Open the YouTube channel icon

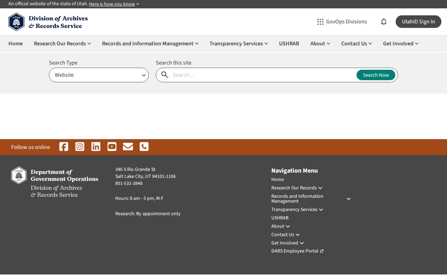(x=112, y=146)
